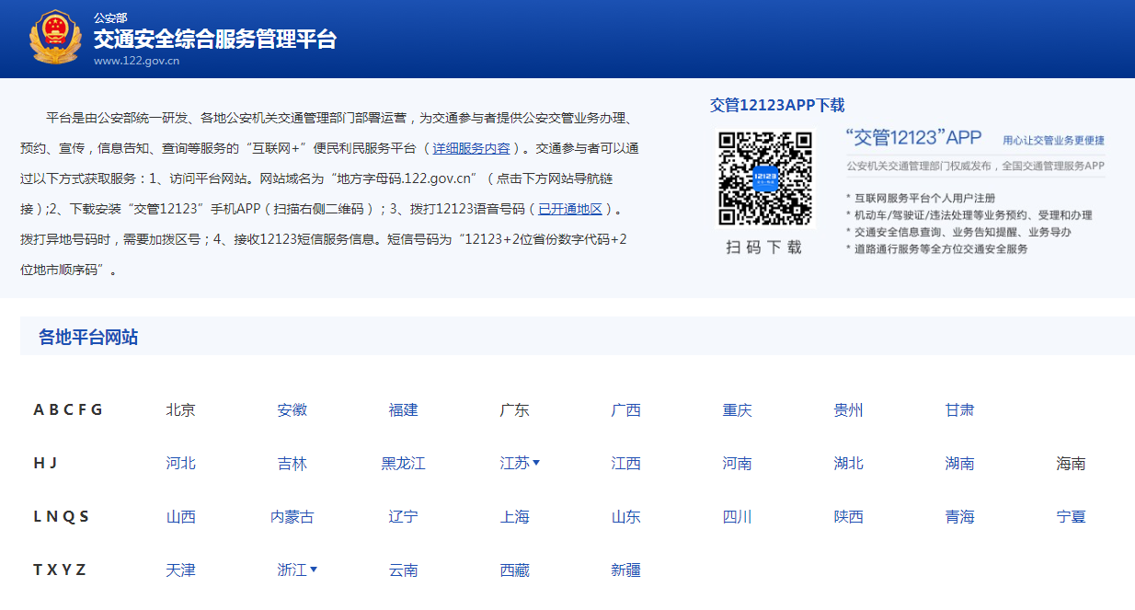Screen dimensions: 1135x610
Task: Go to the 安徽 platform site
Action: pyautogui.click(x=292, y=410)
